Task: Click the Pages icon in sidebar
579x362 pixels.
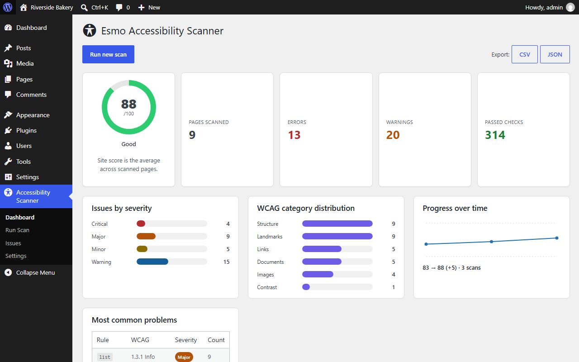Action: click(x=8, y=79)
